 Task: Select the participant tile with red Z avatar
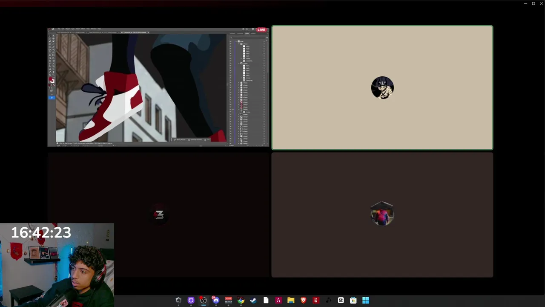pos(158,215)
